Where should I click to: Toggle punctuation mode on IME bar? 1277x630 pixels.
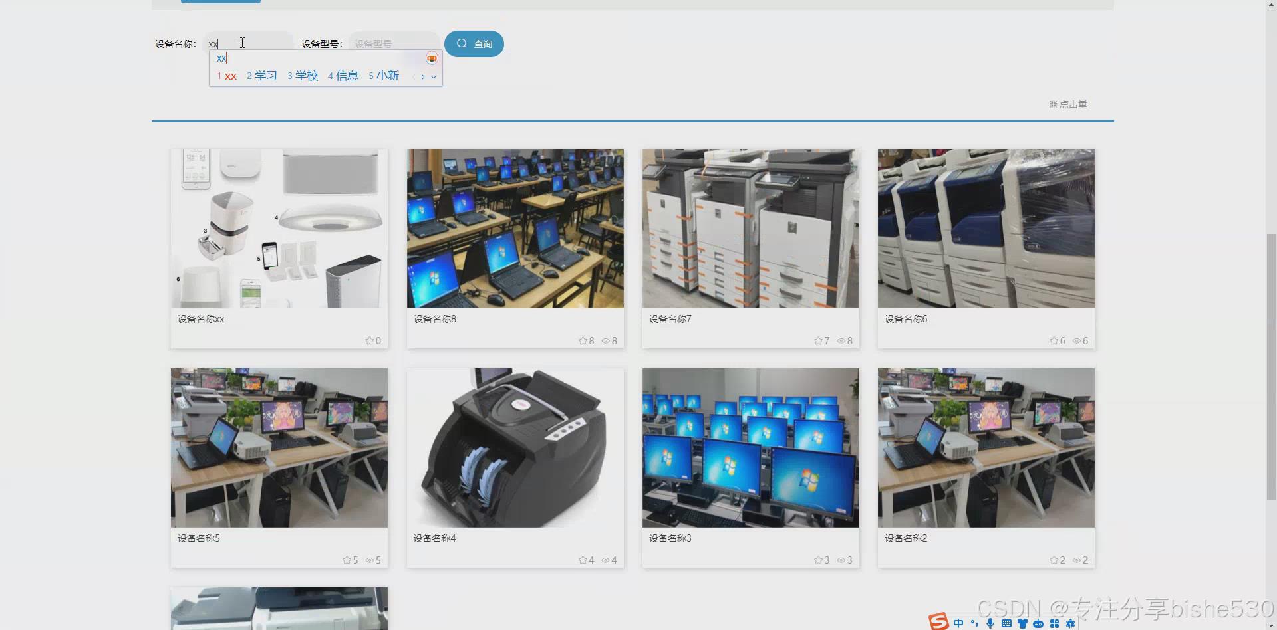coord(974,623)
